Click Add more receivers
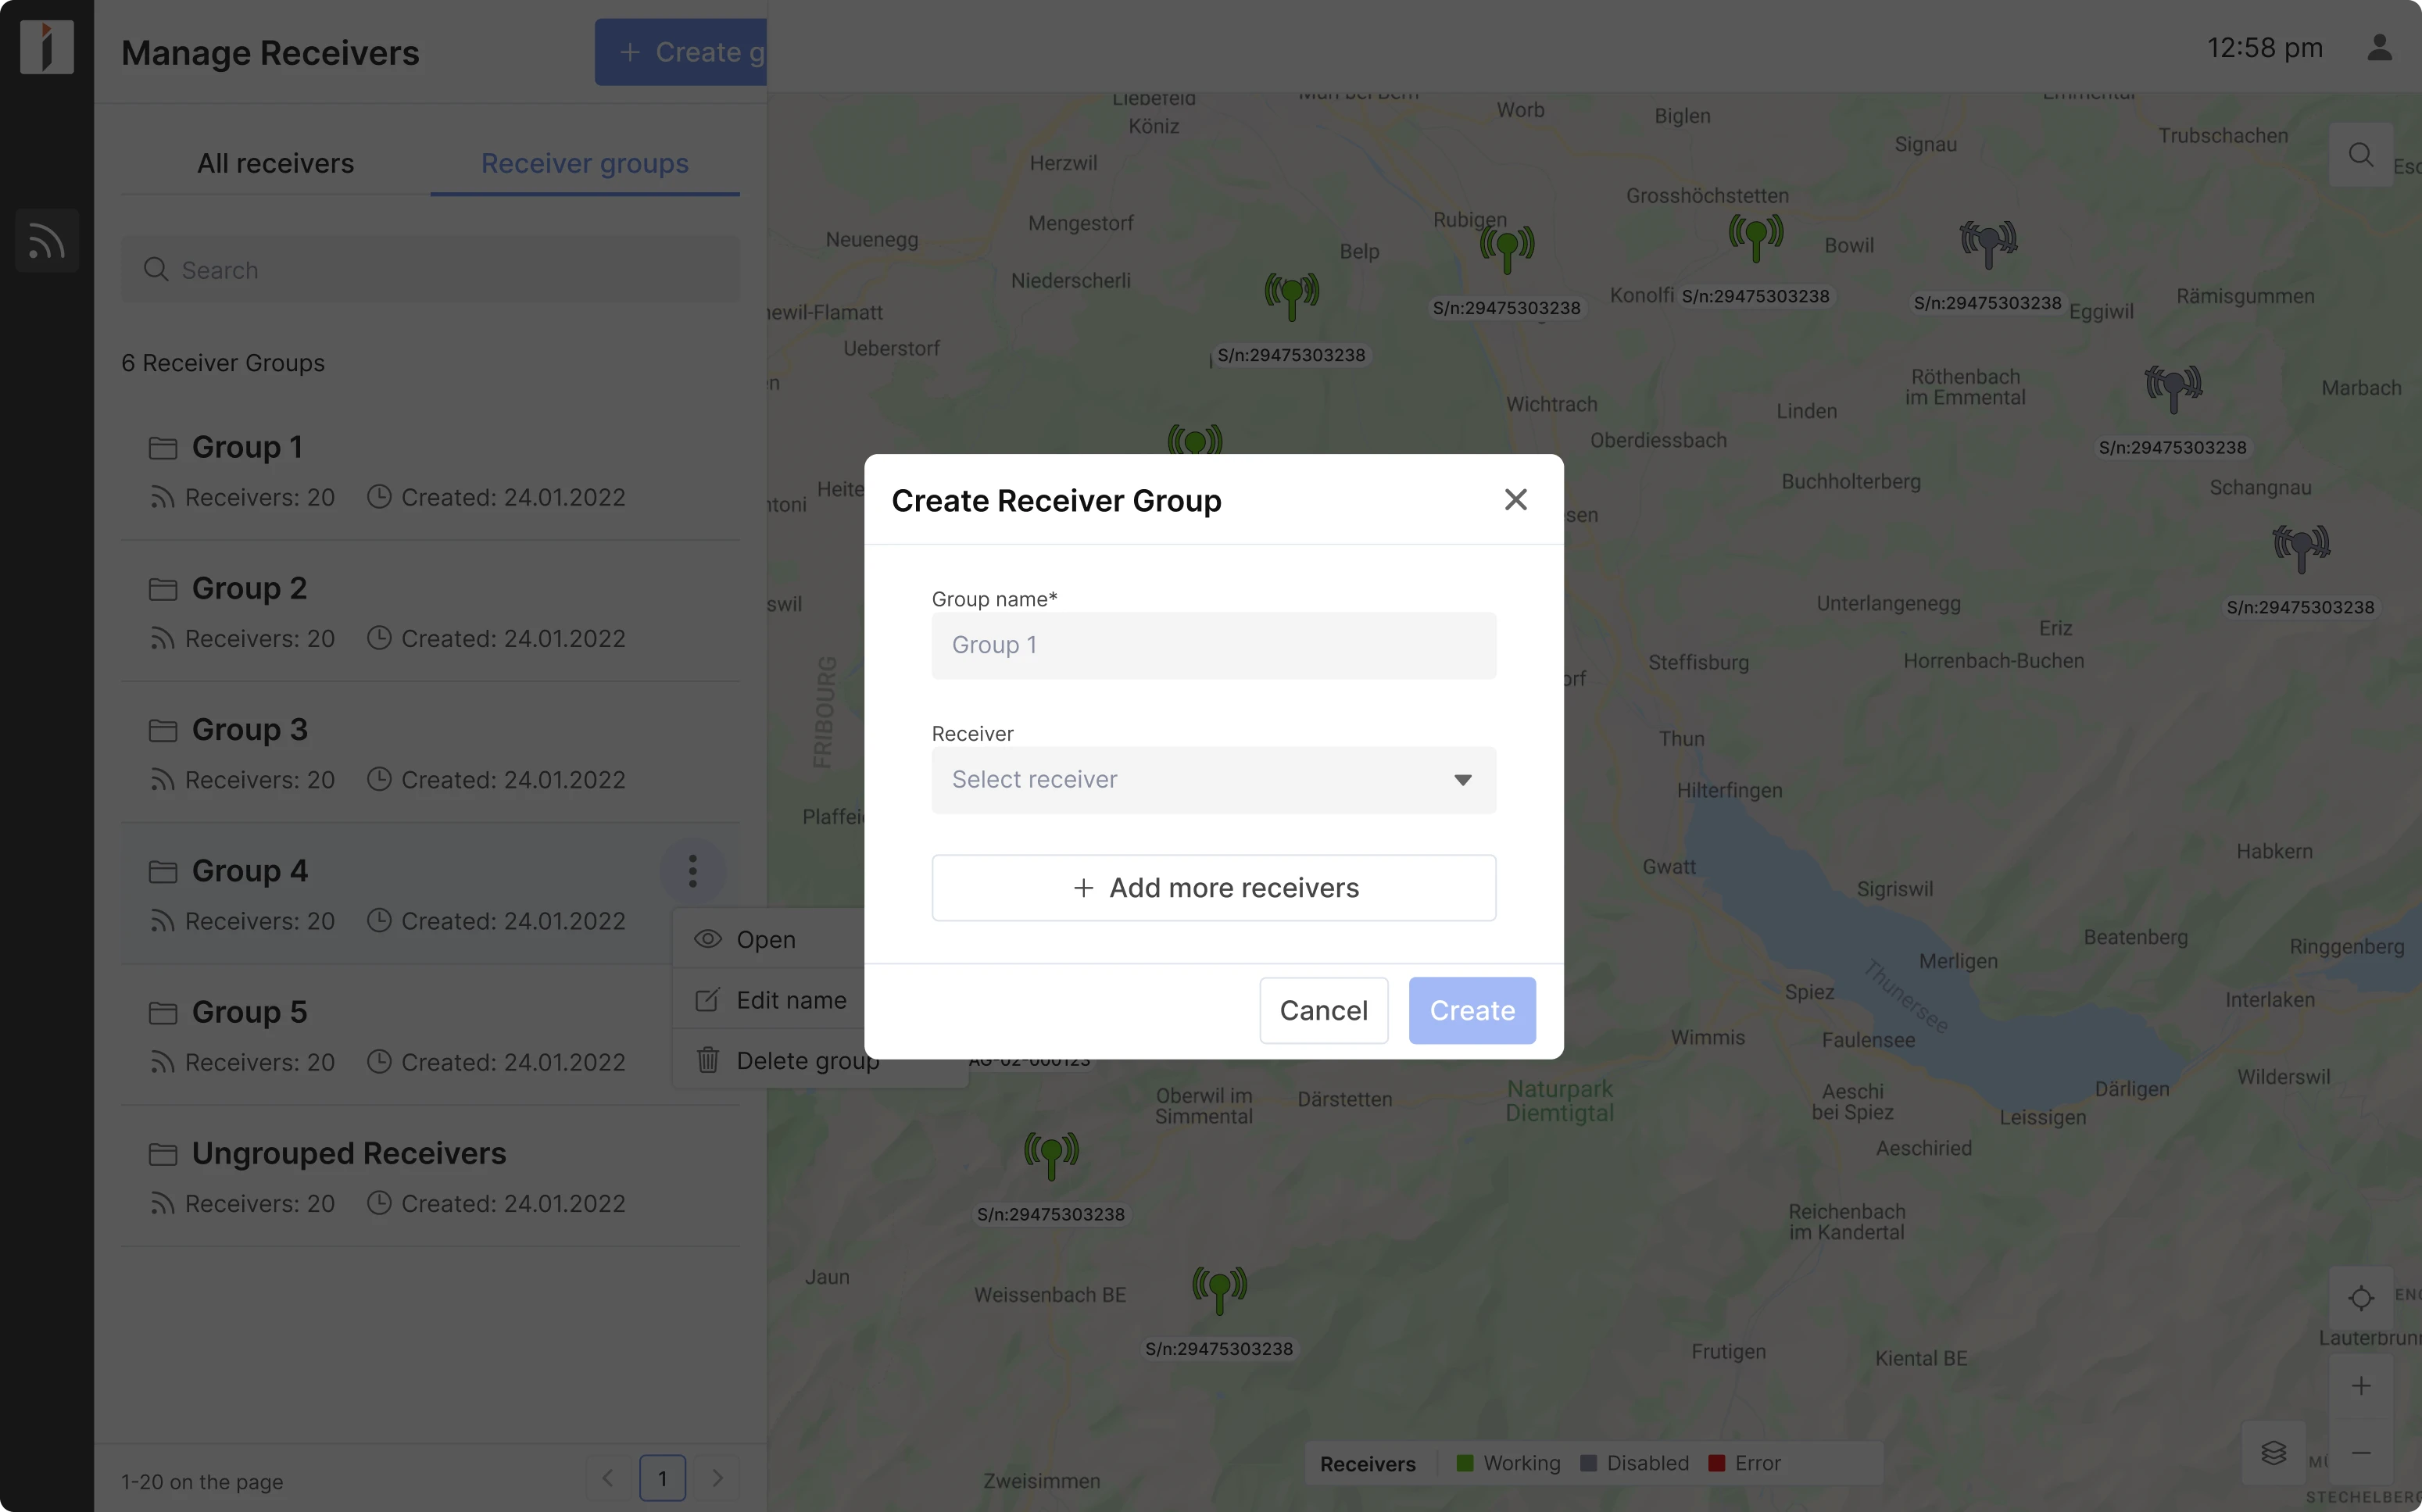 pyautogui.click(x=1213, y=887)
